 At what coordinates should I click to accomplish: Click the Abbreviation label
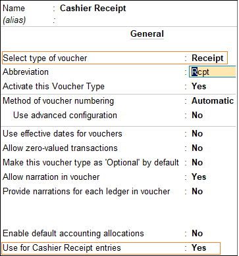click(x=26, y=72)
